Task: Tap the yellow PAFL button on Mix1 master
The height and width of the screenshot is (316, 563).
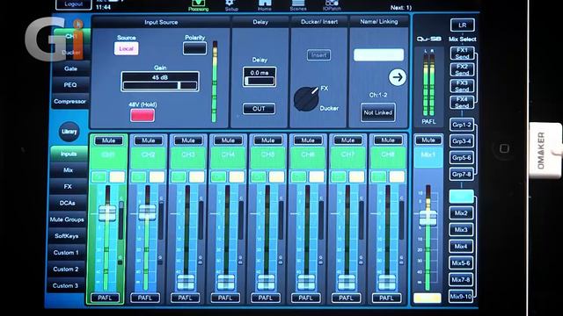Action: click(428, 298)
